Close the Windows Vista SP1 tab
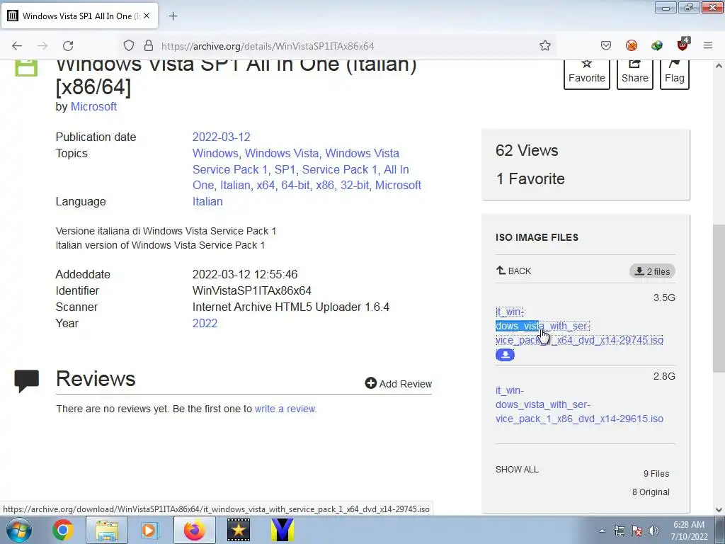Image resolution: width=725 pixels, height=544 pixels. pos(147,16)
